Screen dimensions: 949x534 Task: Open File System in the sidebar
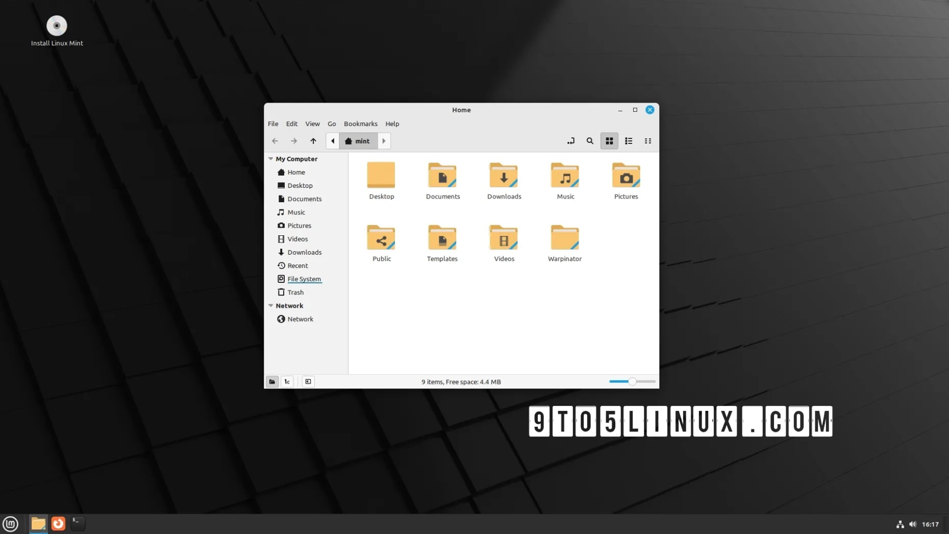click(306, 279)
